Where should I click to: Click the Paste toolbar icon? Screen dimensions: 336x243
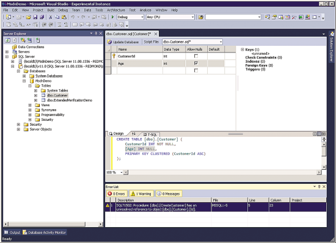64,17
